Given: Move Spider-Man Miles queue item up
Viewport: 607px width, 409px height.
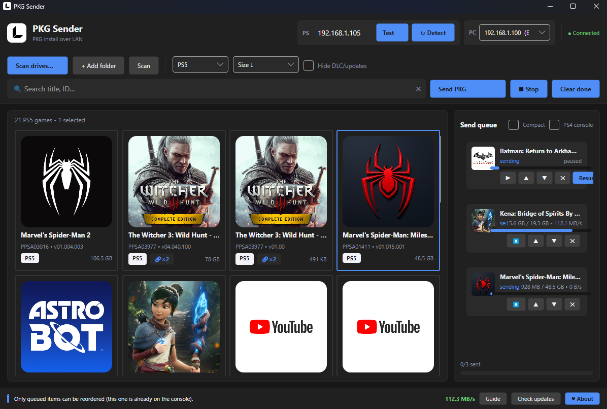Looking at the screenshot, I should coord(536,304).
